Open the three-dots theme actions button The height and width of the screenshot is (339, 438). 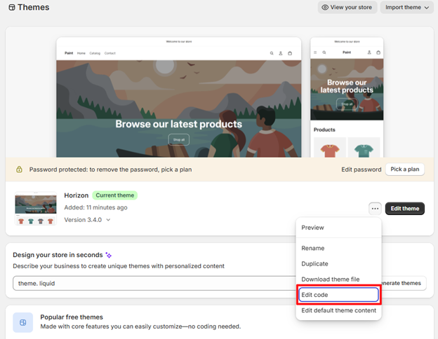375,209
